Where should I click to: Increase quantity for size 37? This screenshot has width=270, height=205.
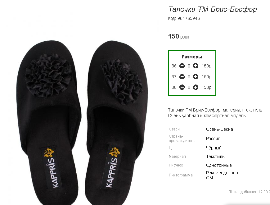(x=196, y=77)
